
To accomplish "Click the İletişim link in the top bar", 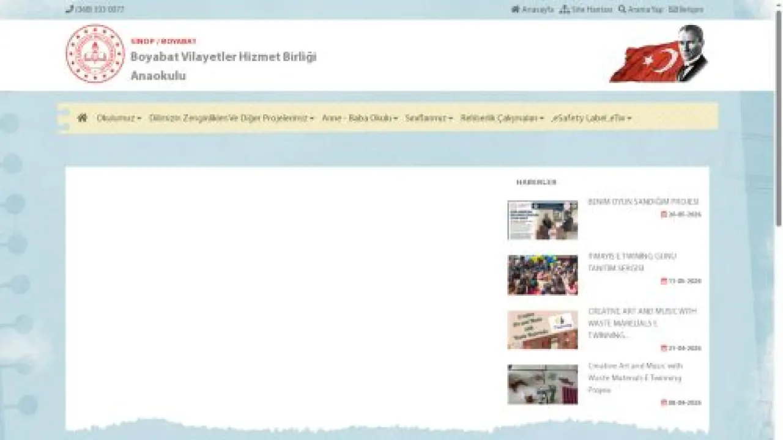I will (686, 10).
